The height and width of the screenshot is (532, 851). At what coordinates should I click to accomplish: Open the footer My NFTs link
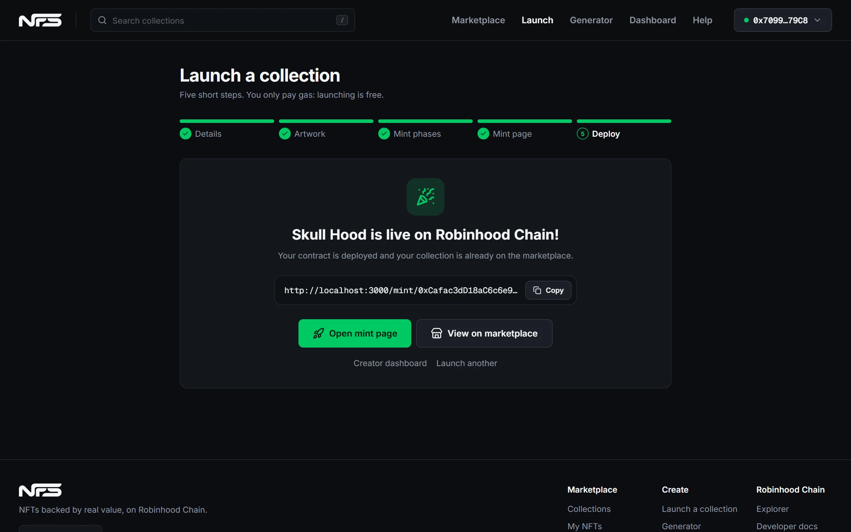(x=585, y=526)
